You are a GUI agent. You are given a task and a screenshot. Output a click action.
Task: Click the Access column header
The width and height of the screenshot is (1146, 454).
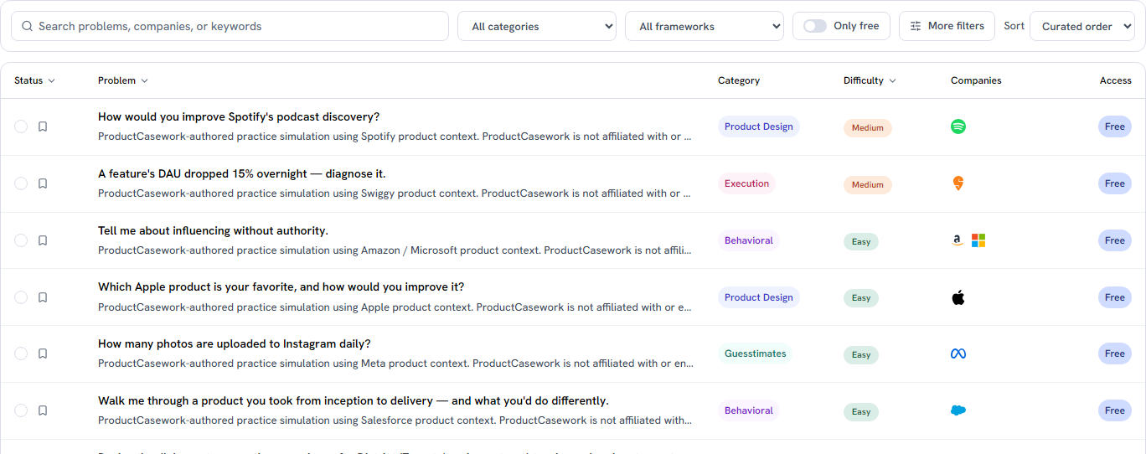point(1116,80)
